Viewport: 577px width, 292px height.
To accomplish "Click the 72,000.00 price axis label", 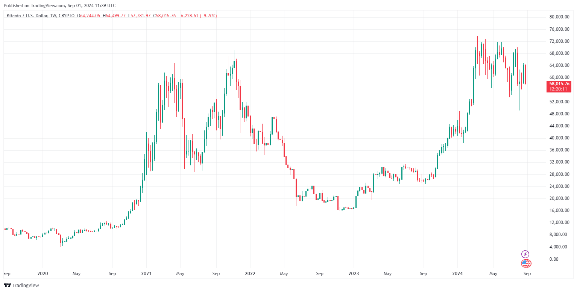I will (x=560, y=41).
